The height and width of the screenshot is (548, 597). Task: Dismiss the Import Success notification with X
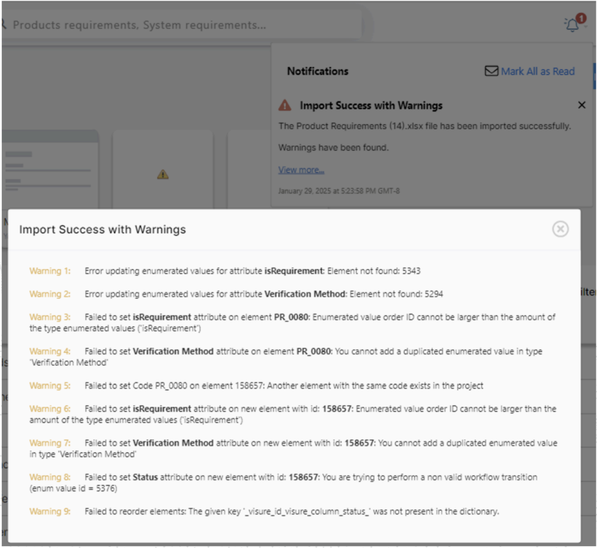(x=581, y=105)
